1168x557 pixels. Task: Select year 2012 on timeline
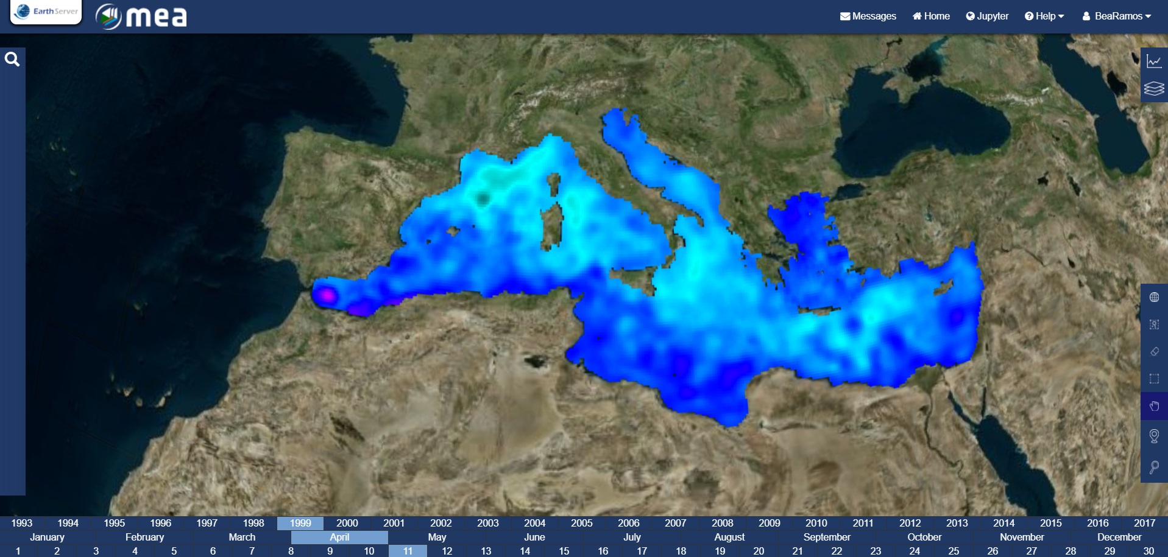[x=910, y=523]
